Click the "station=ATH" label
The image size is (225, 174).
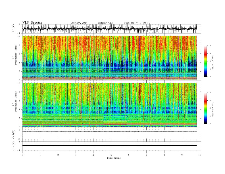click(x=105, y=23)
